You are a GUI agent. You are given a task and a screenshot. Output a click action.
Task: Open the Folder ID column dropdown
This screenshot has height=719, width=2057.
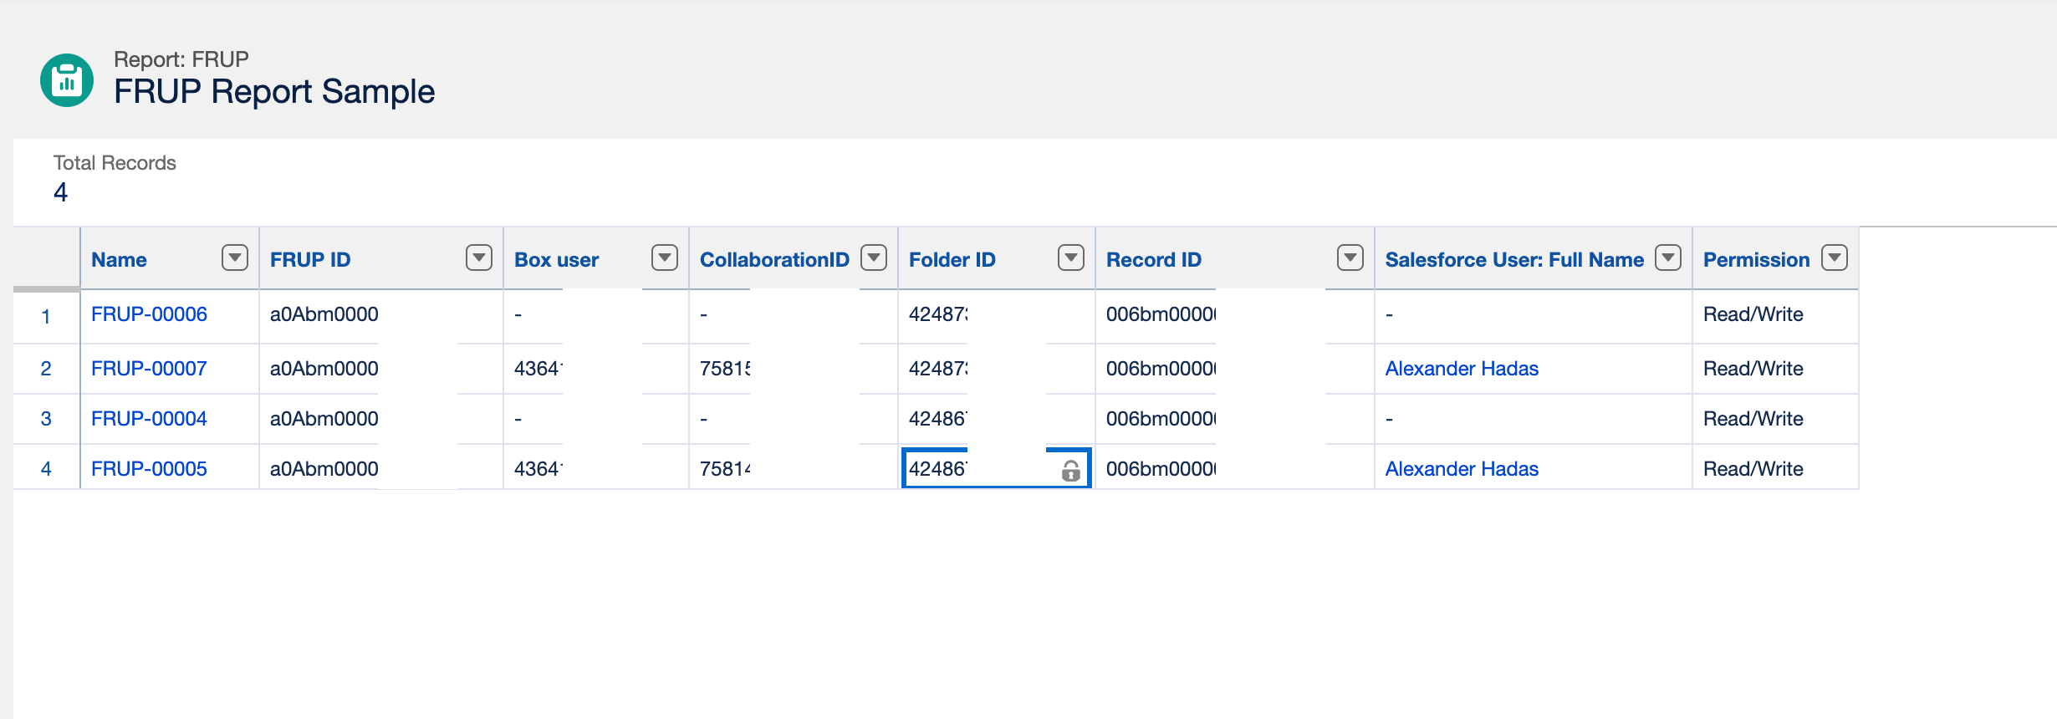[x=1071, y=258]
